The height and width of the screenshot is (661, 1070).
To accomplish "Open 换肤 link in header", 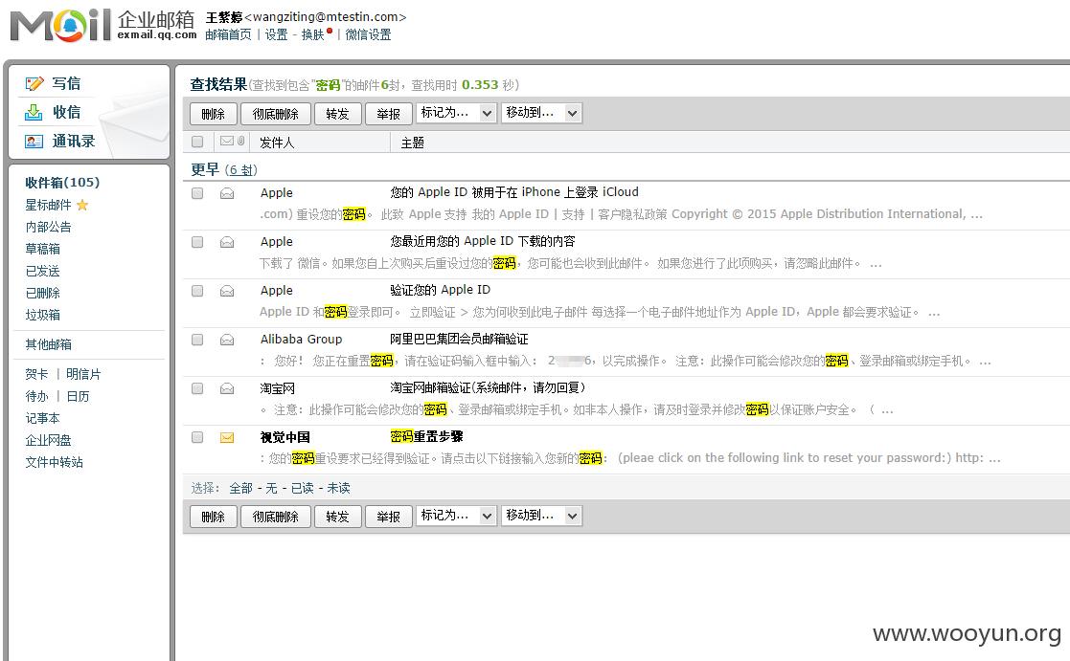I will pyautogui.click(x=312, y=34).
